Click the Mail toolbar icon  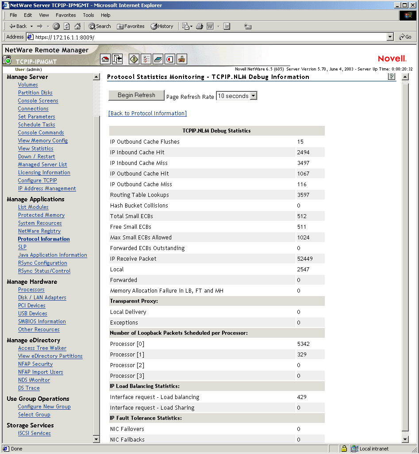[x=185, y=26]
